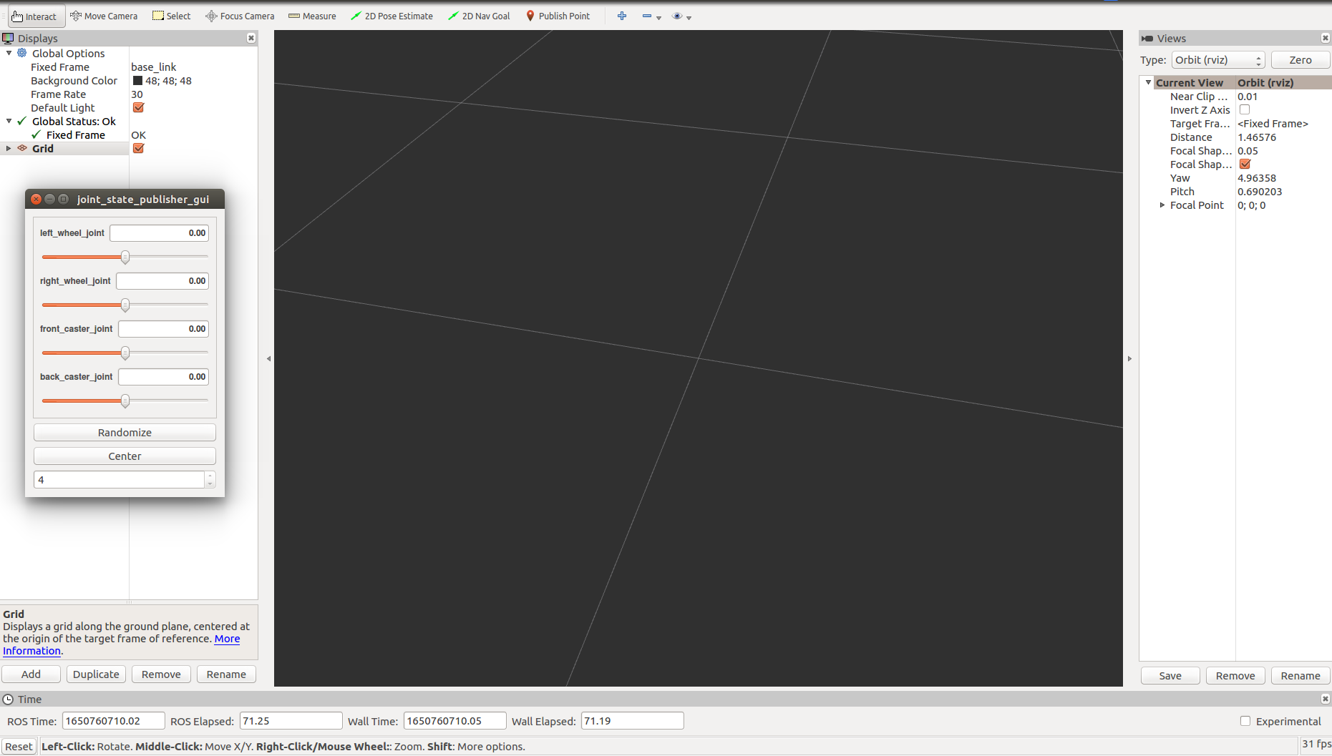The height and width of the screenshot is (756, 1332).
Task: Click Remove view button
Action: coord(1235,675)
